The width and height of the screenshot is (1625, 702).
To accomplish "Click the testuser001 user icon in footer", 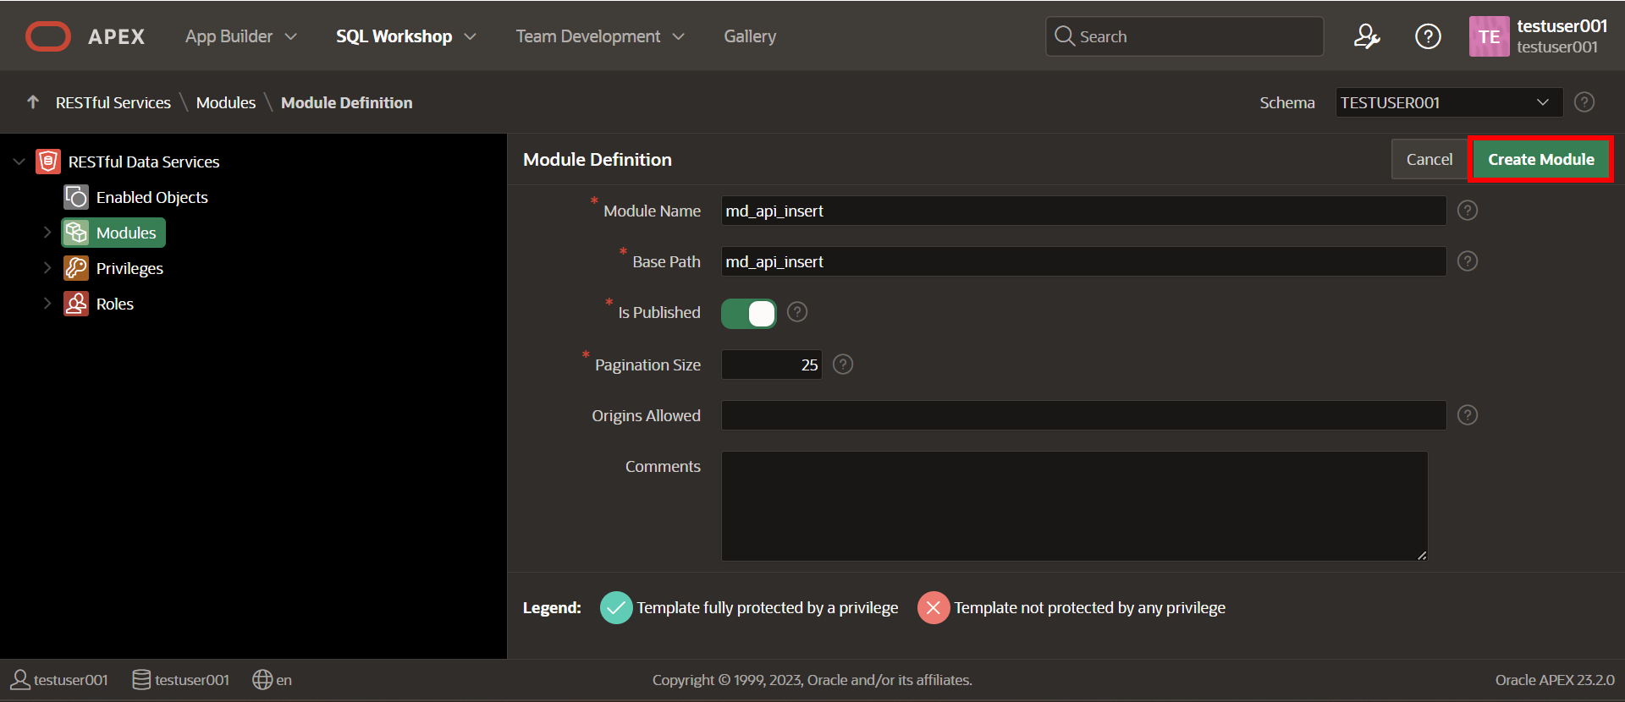I will tap(20, 680).
